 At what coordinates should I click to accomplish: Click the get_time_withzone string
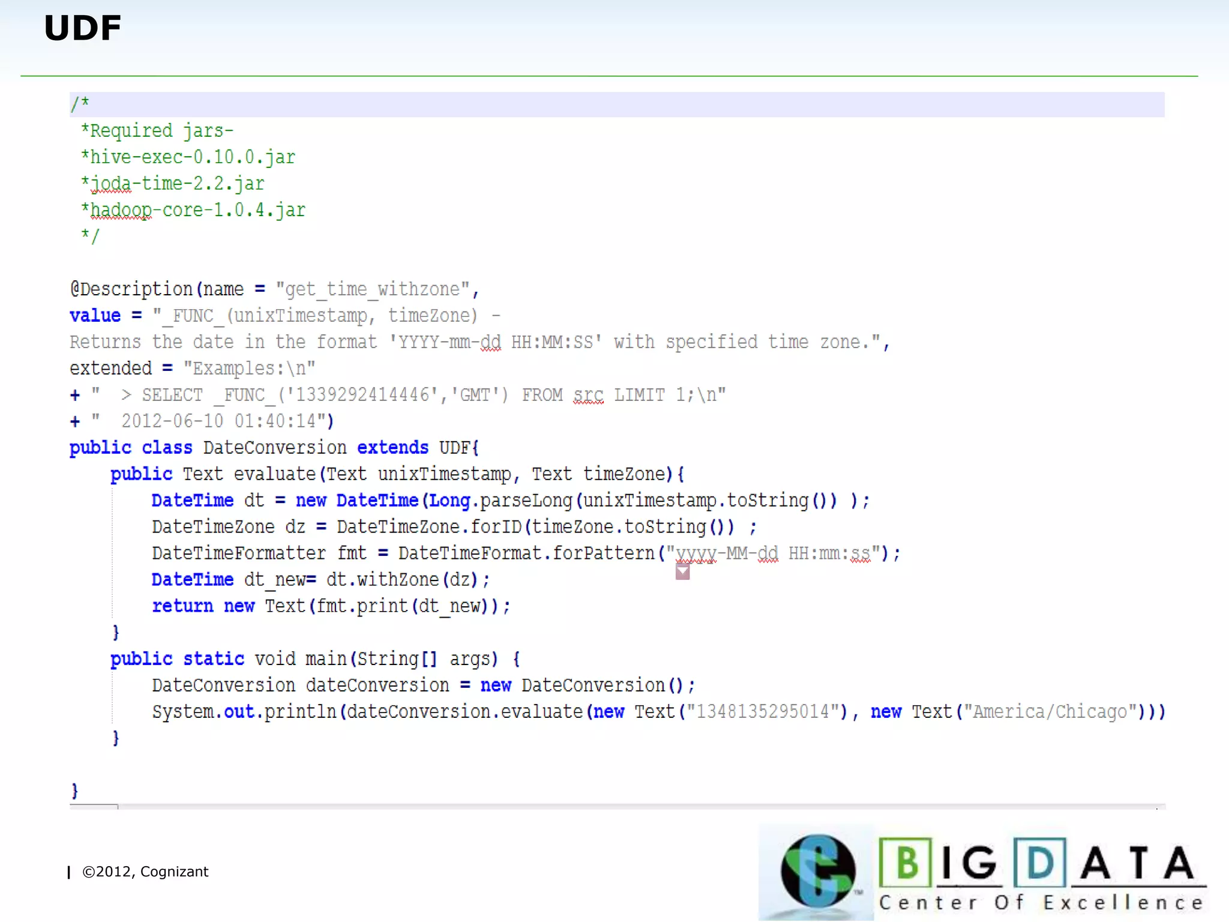[372, 289]
